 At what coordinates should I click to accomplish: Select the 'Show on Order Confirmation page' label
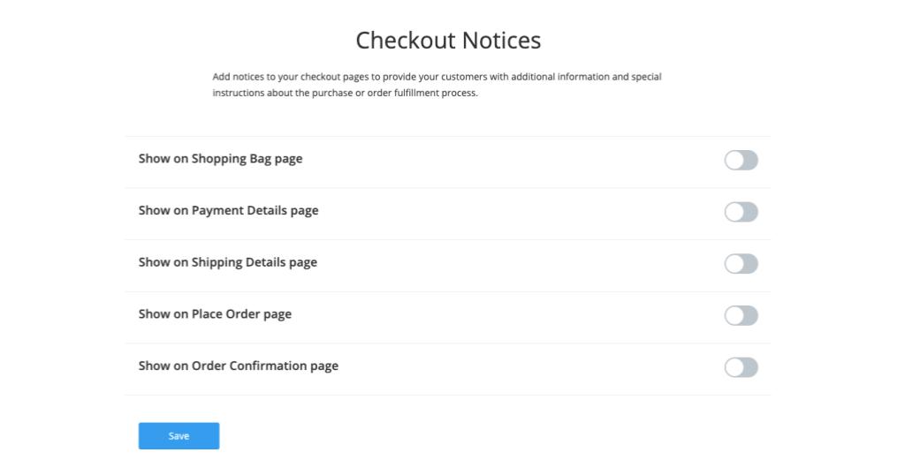coord(238,366)
